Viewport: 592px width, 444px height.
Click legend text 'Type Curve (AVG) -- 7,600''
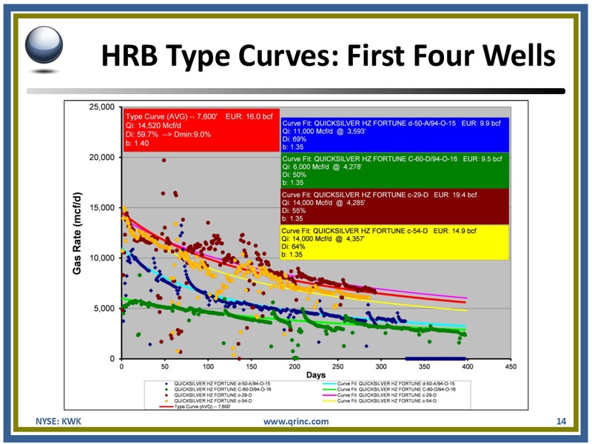point(202,406)
